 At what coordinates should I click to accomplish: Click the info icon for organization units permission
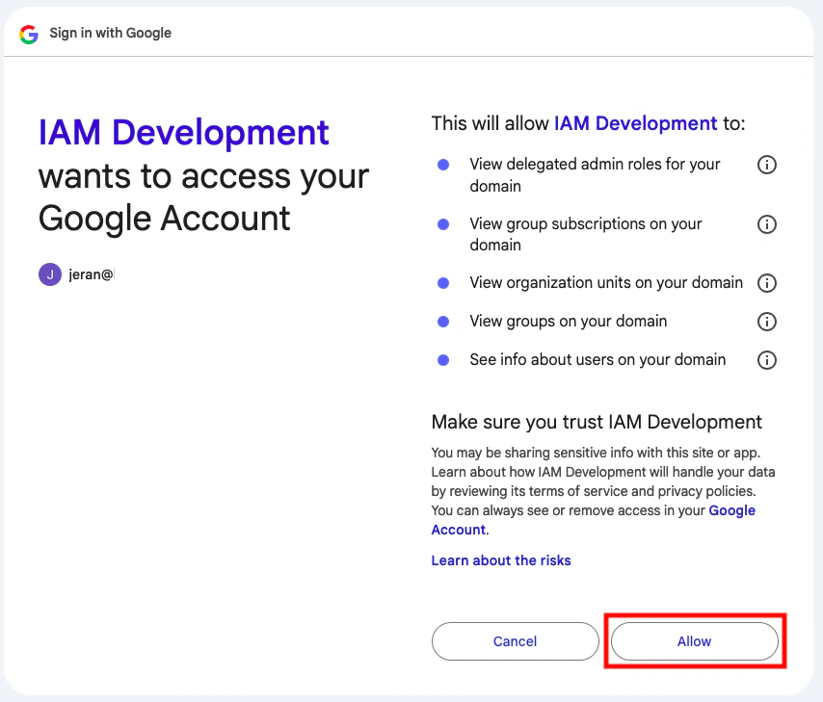[766, 283]
